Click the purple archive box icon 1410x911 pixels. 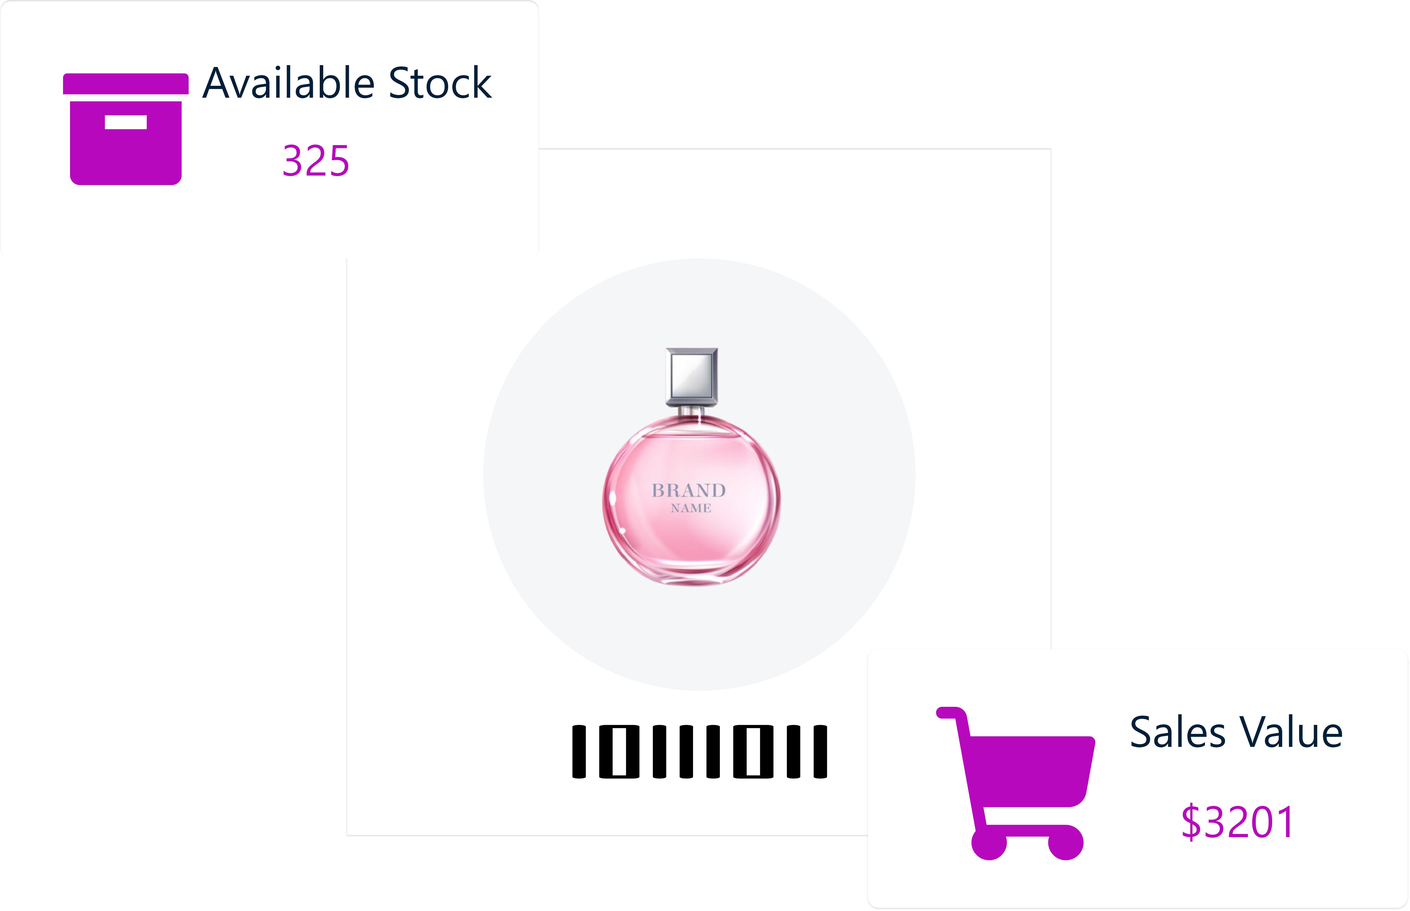point(125,129)
